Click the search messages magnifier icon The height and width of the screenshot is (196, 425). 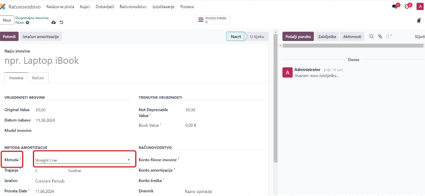(372, 36)
